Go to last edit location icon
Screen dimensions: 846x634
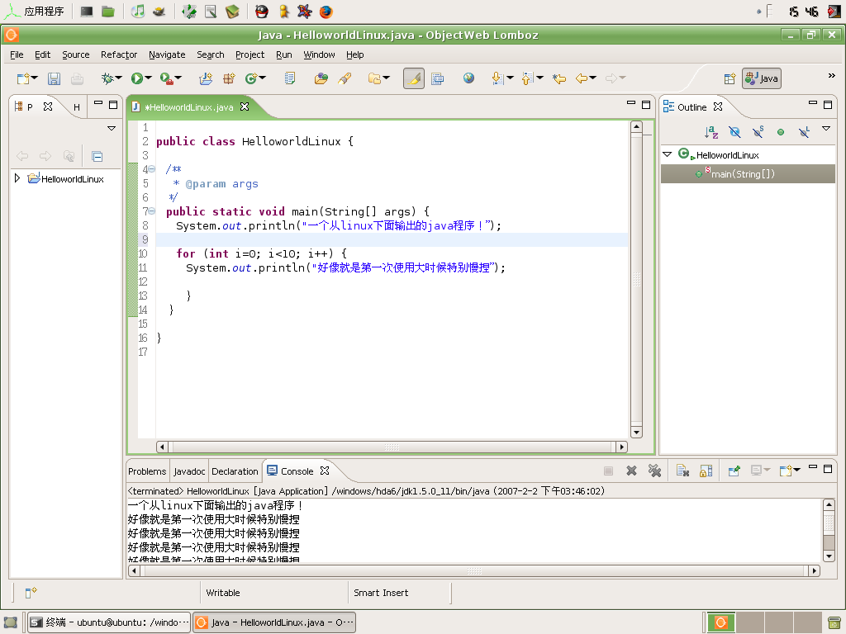click(x=559, y=78)
